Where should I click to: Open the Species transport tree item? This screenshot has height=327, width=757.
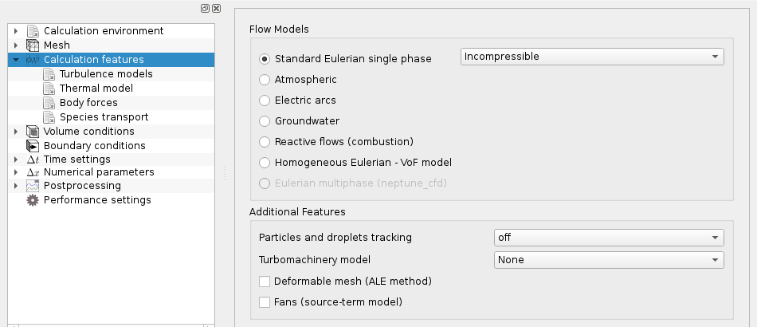(104, 117)
